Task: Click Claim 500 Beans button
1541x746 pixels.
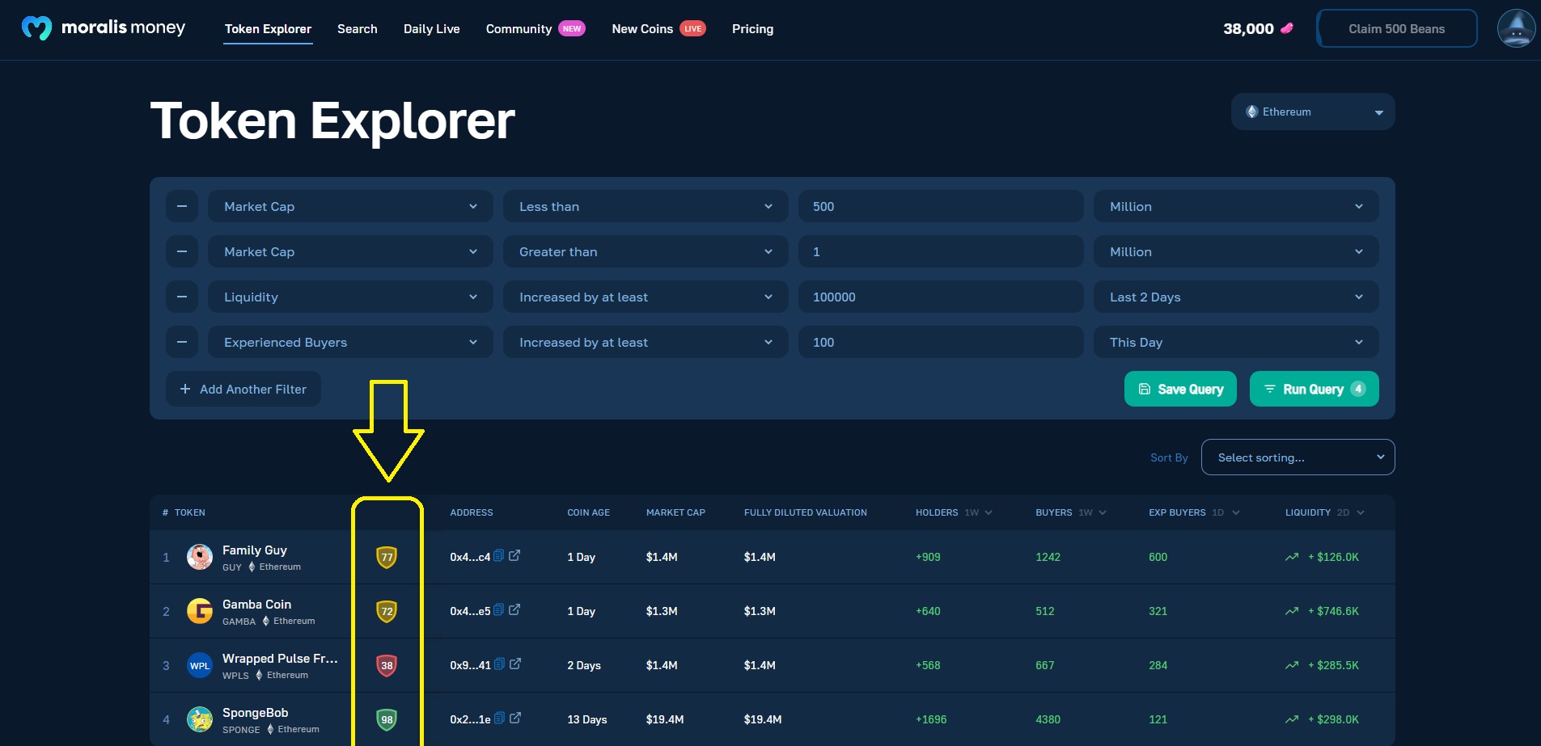Action: (x=1397, y=28)
